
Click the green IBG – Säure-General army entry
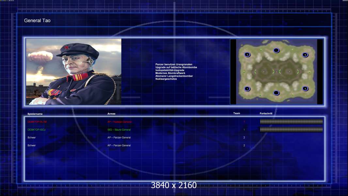click(119, 130)
